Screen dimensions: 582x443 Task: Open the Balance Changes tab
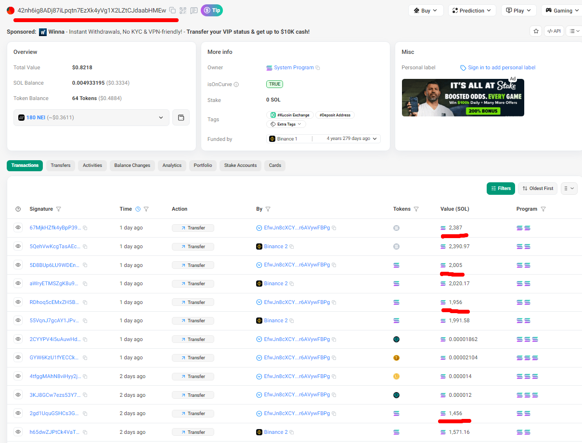(x=132, y=165)
